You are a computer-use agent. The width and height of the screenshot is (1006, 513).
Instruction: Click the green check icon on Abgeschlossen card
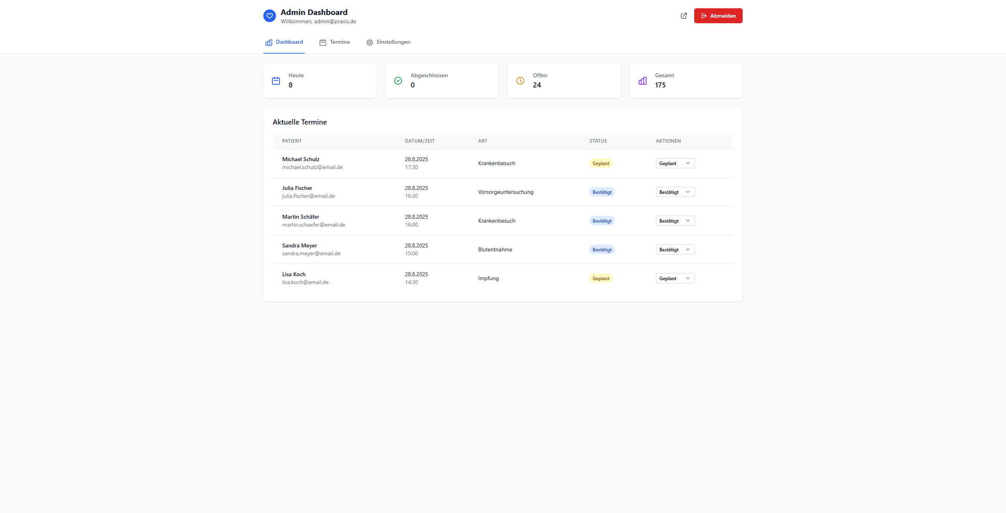click(x=398, y=80)
